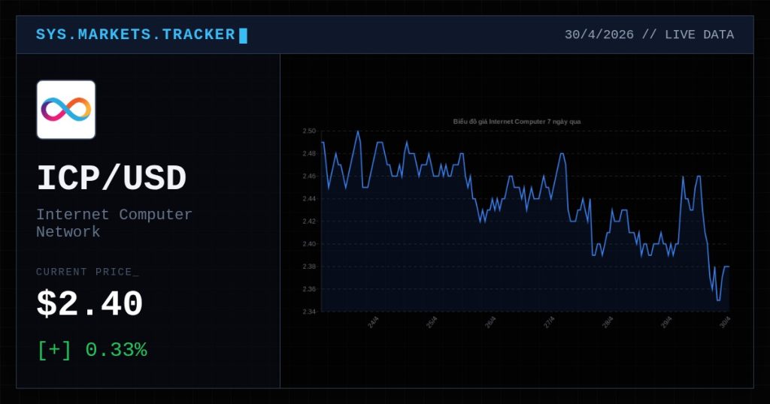Click the 2.46 y-axis label
The height and width of the screenshot is (404, 770).
(309, 176)
